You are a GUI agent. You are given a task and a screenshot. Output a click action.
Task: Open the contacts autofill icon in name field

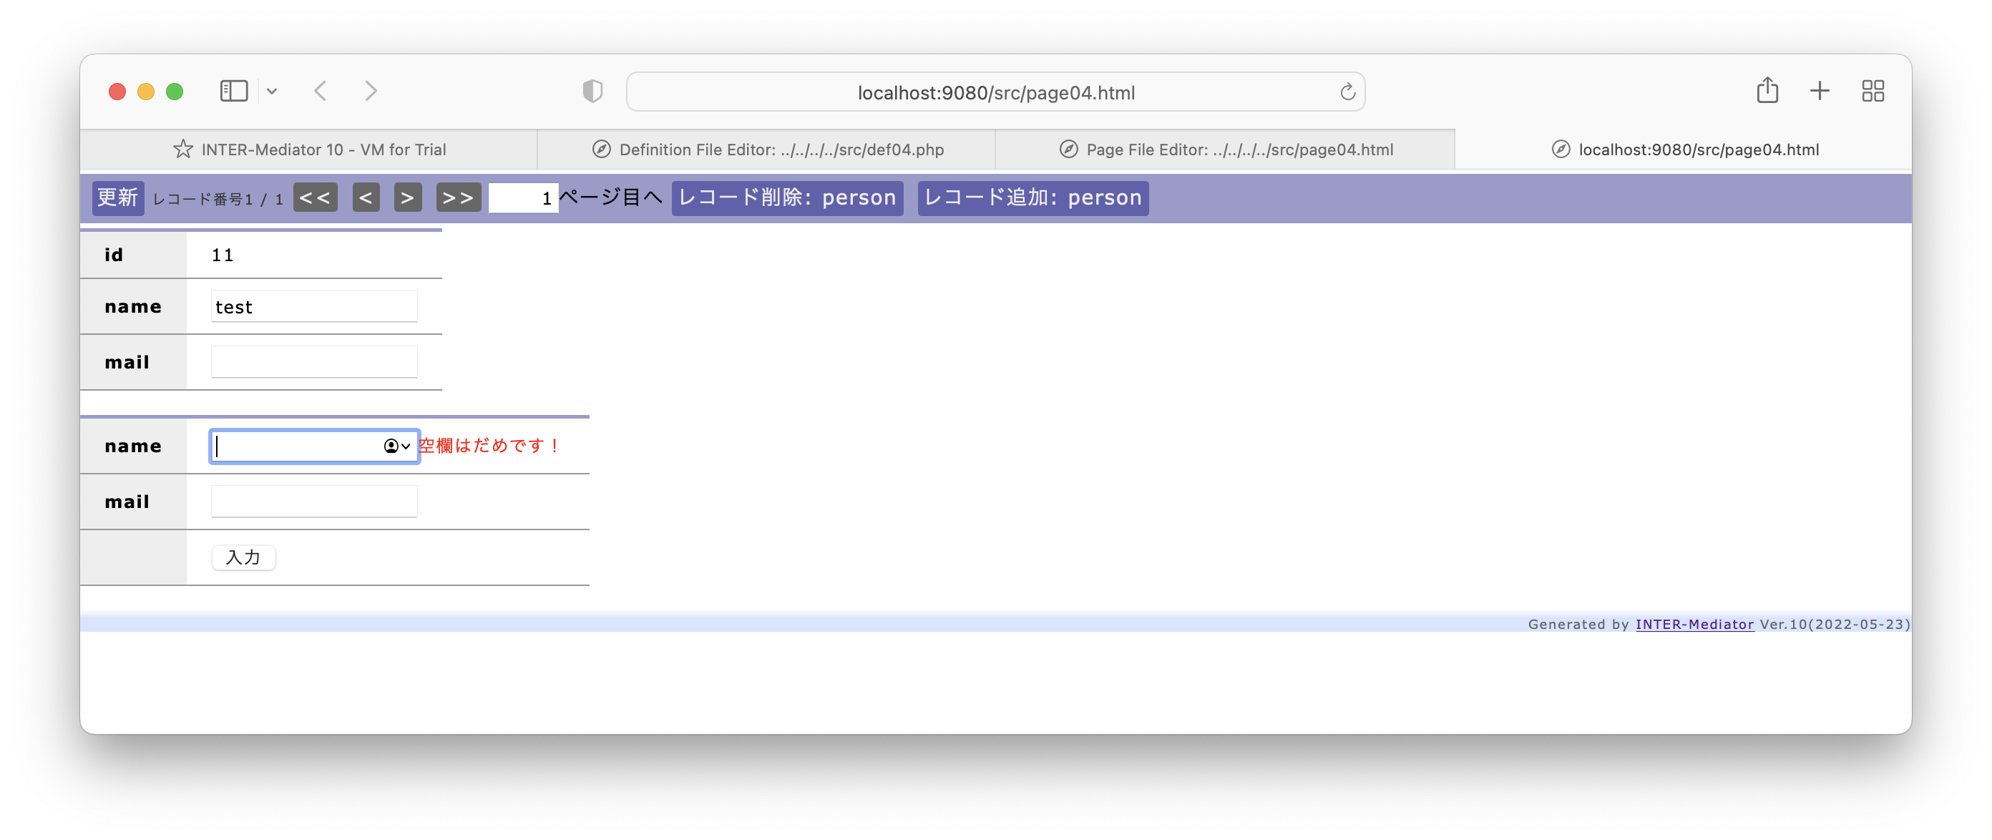396,446
